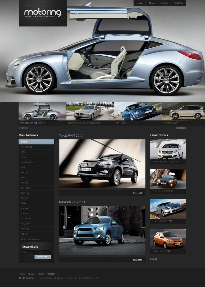Click the Ford Focus RS500 2011 caption

tap(164, 191)
